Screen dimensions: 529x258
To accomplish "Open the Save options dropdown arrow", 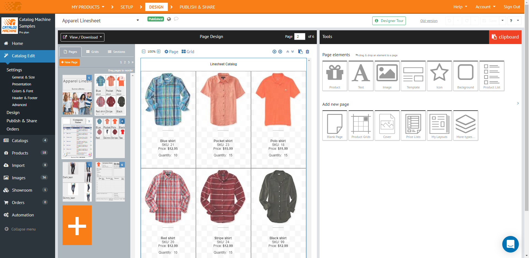I will pyautogui.click(x=503, y=21).
